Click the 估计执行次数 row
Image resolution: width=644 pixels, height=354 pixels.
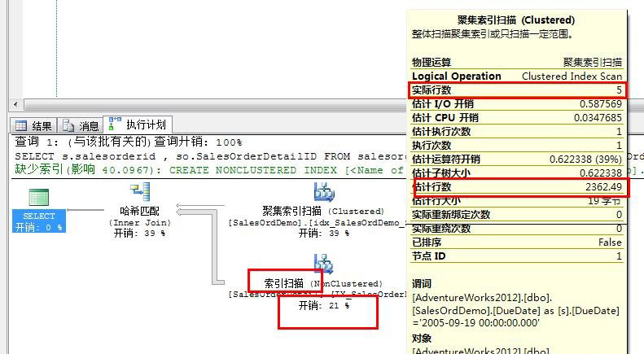tap(517, 132)
